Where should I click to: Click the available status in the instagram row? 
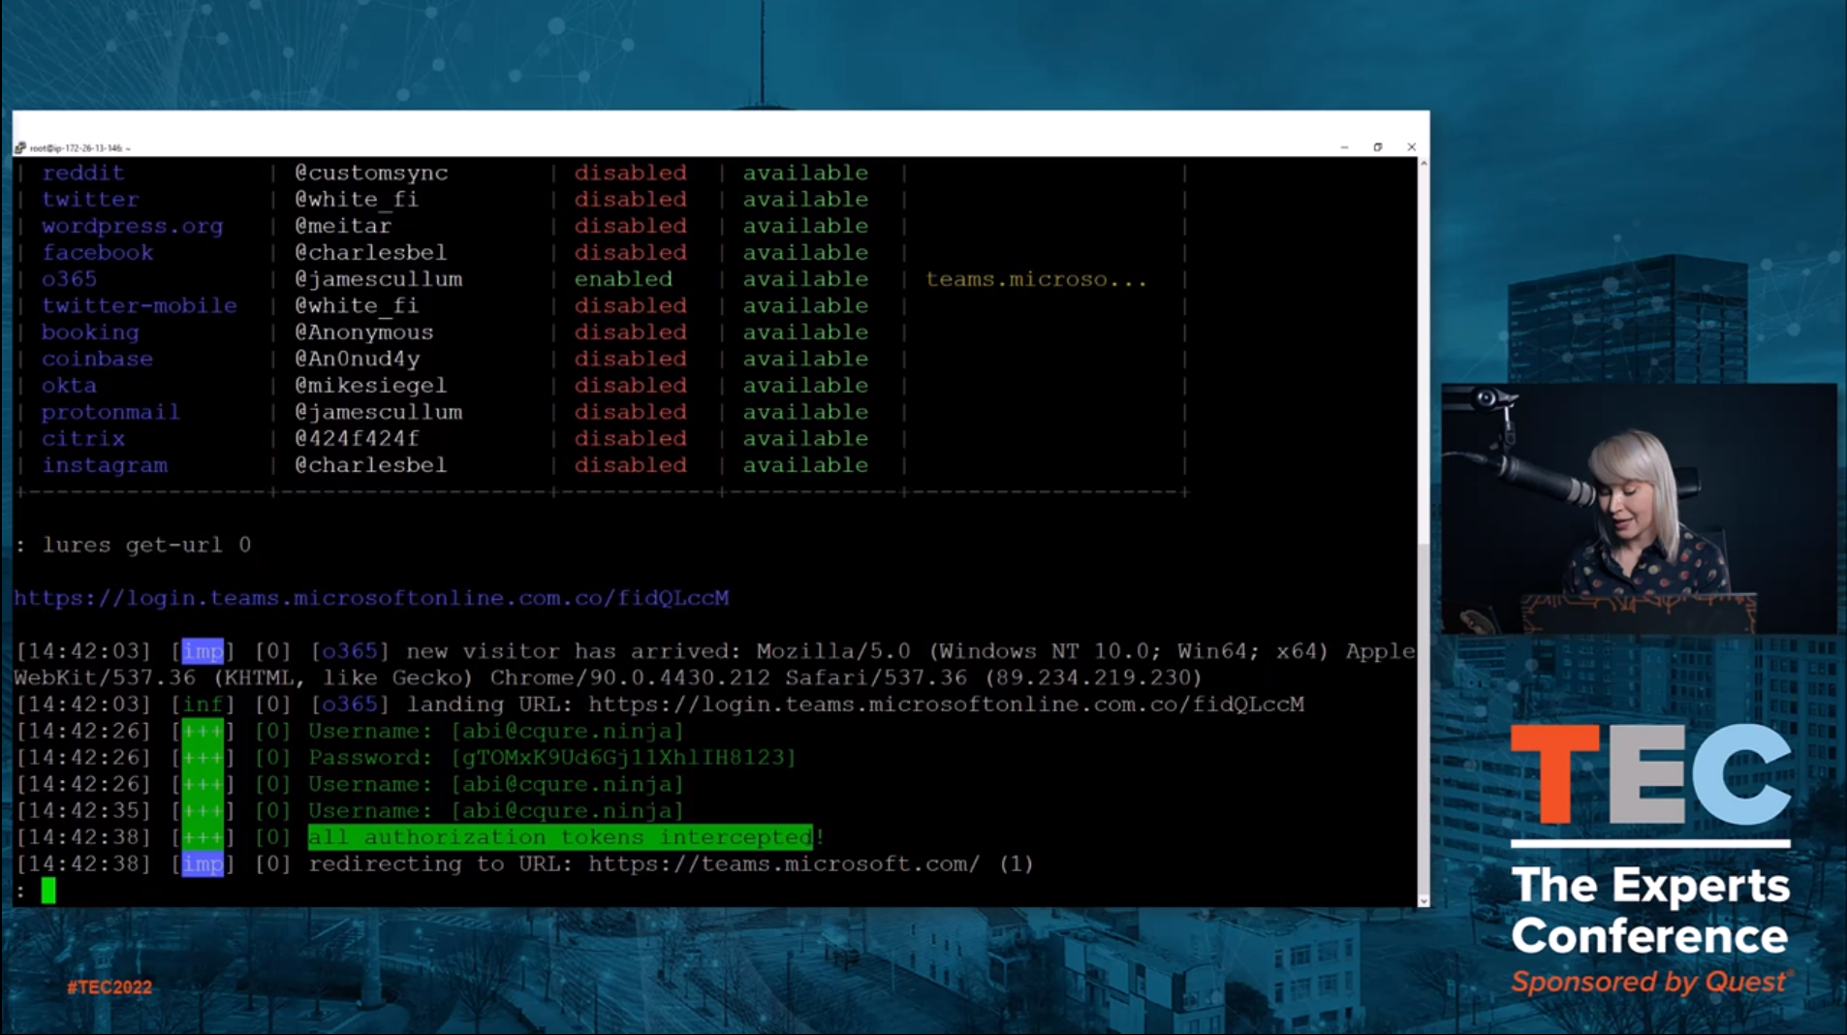[x=805, y=465]
